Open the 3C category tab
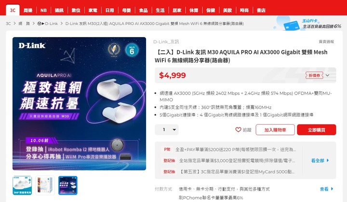The width and height of the screenshot is (347, 202). point(13,10)
